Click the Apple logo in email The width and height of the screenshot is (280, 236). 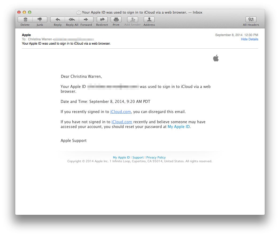click(216, 58)
